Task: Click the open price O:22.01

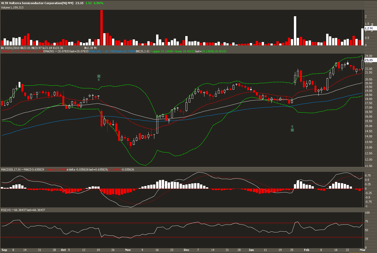Action: (26, 48)
